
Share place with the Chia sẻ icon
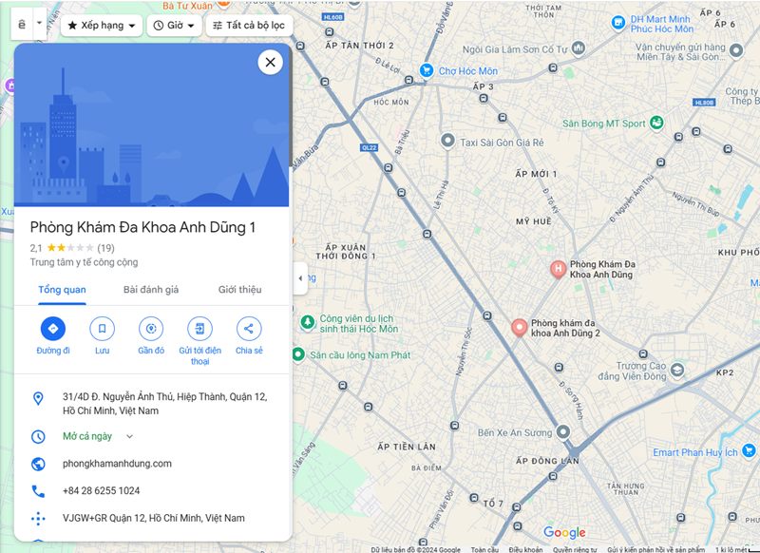tap(249, 329)
